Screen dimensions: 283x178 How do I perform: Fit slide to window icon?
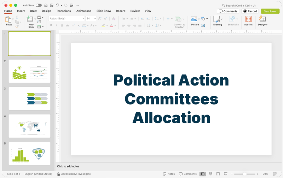point(275,174)
